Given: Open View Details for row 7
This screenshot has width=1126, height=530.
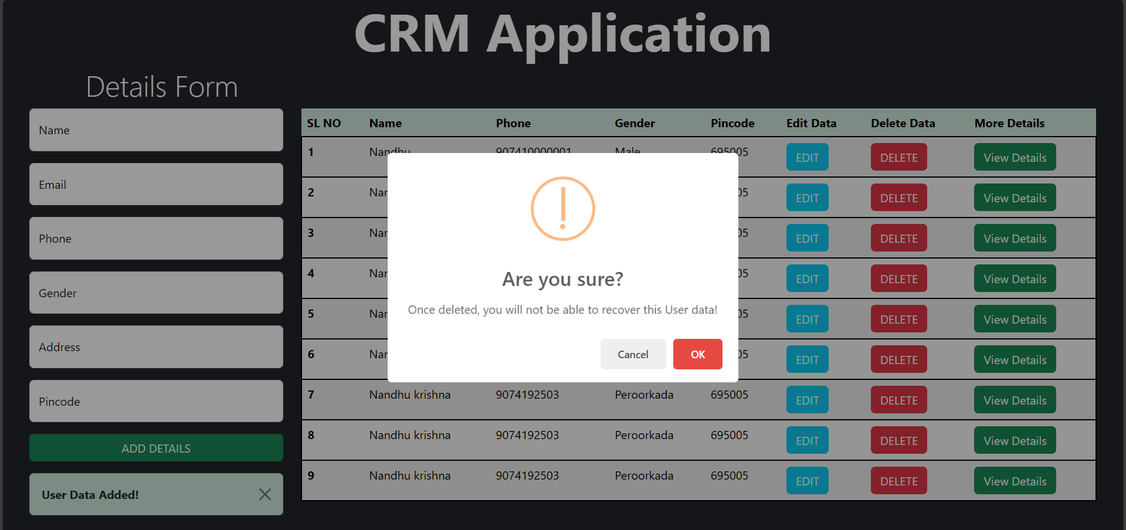Looking at the screenshot, I should click(1014, 399).
